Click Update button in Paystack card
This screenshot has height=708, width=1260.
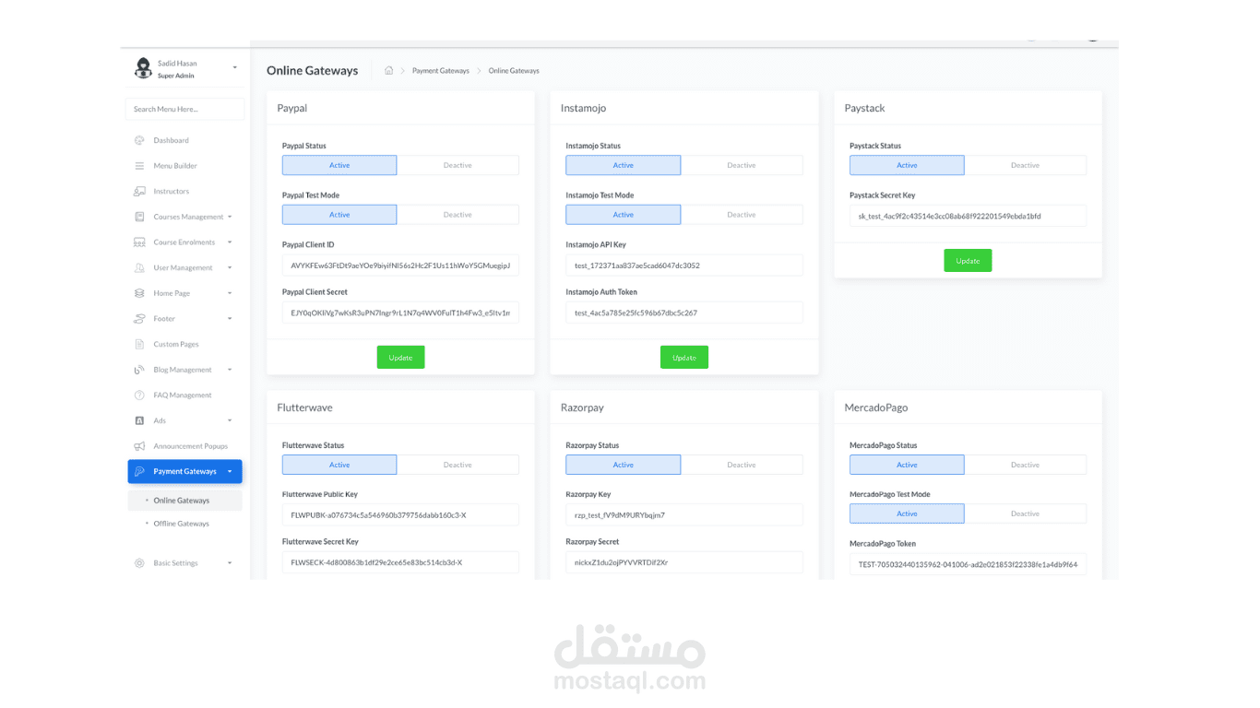(x=968, y=261)
